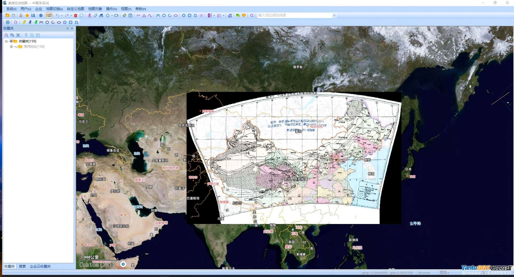Click the glng:115.84444305 status value
This screenshot has width=514, height=277.
[375, 273]
